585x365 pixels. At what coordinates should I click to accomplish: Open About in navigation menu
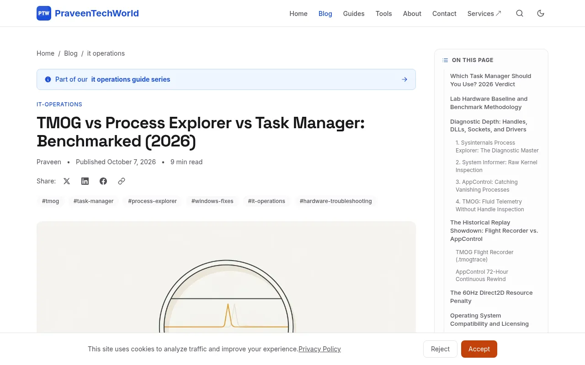tap(412, 14)
